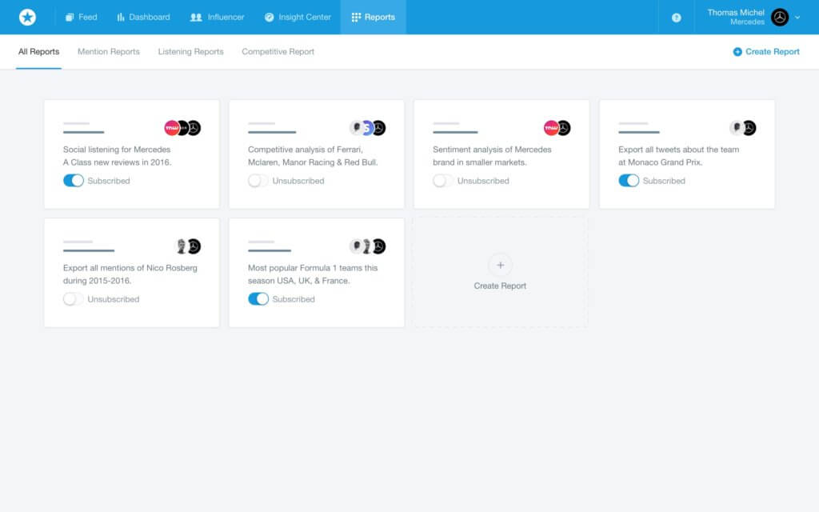
Task: Click the Insight Center compass icon
Action: 269,18
